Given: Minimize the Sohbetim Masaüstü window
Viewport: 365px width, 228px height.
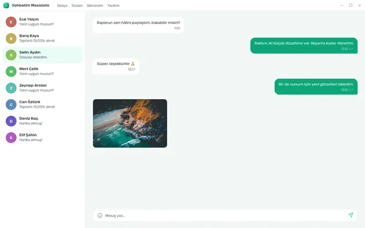Looking at the screenshot, I should [x=342, y=5].
